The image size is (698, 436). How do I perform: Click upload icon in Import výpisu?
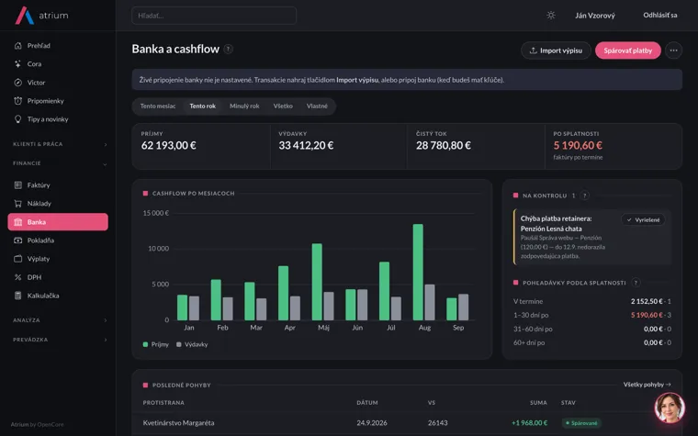pos(533,50)
